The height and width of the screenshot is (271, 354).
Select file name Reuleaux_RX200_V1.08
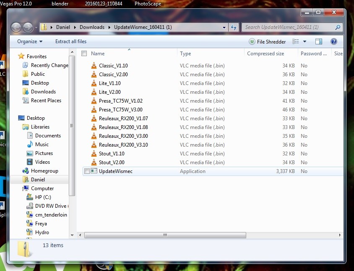pos(123,127)
